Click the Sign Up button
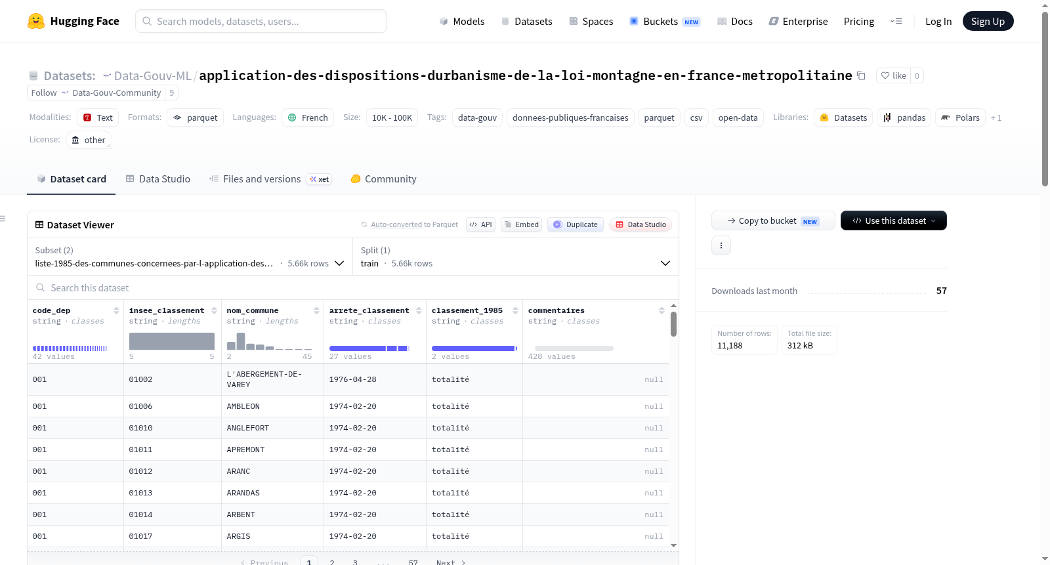The image size is (1050, 565). pos(988,21)
